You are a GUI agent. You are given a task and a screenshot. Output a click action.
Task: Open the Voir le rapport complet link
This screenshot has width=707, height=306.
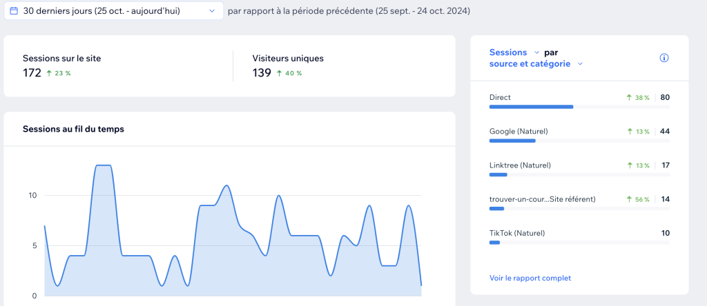coord(530,278)
